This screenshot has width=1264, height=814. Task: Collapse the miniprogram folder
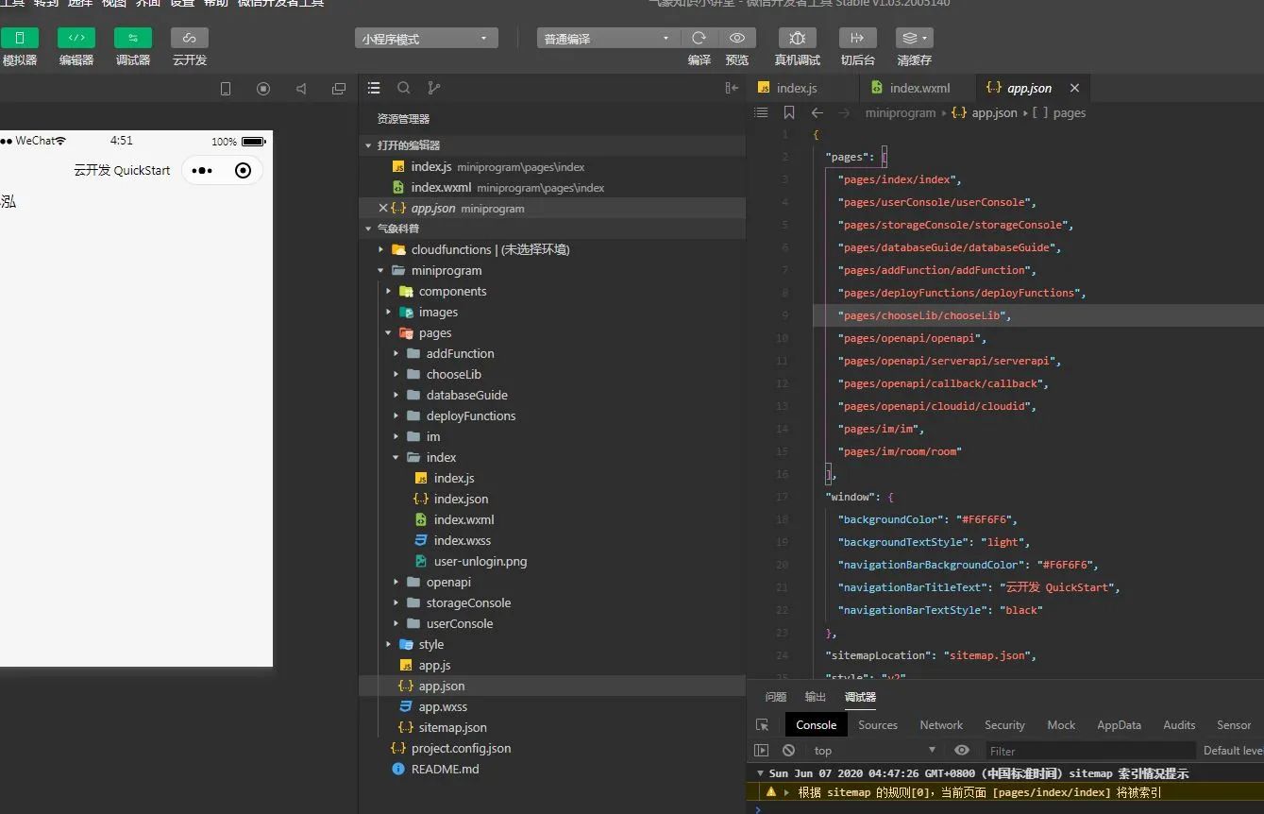pos(381,270)
